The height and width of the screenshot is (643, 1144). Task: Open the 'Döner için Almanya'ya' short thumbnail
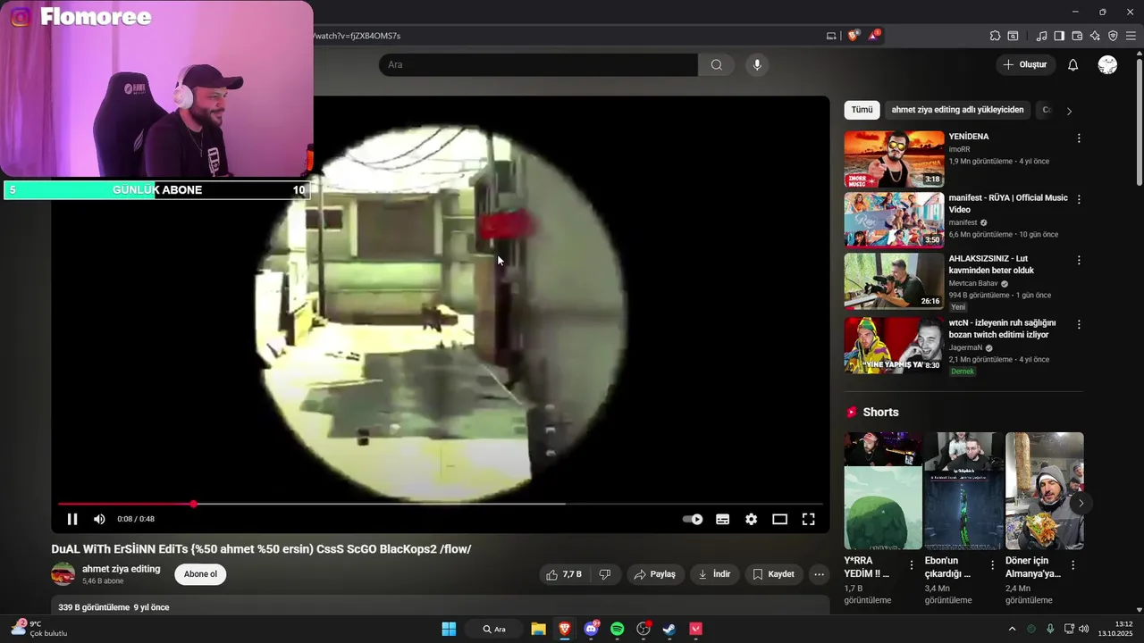point(1044,491)
